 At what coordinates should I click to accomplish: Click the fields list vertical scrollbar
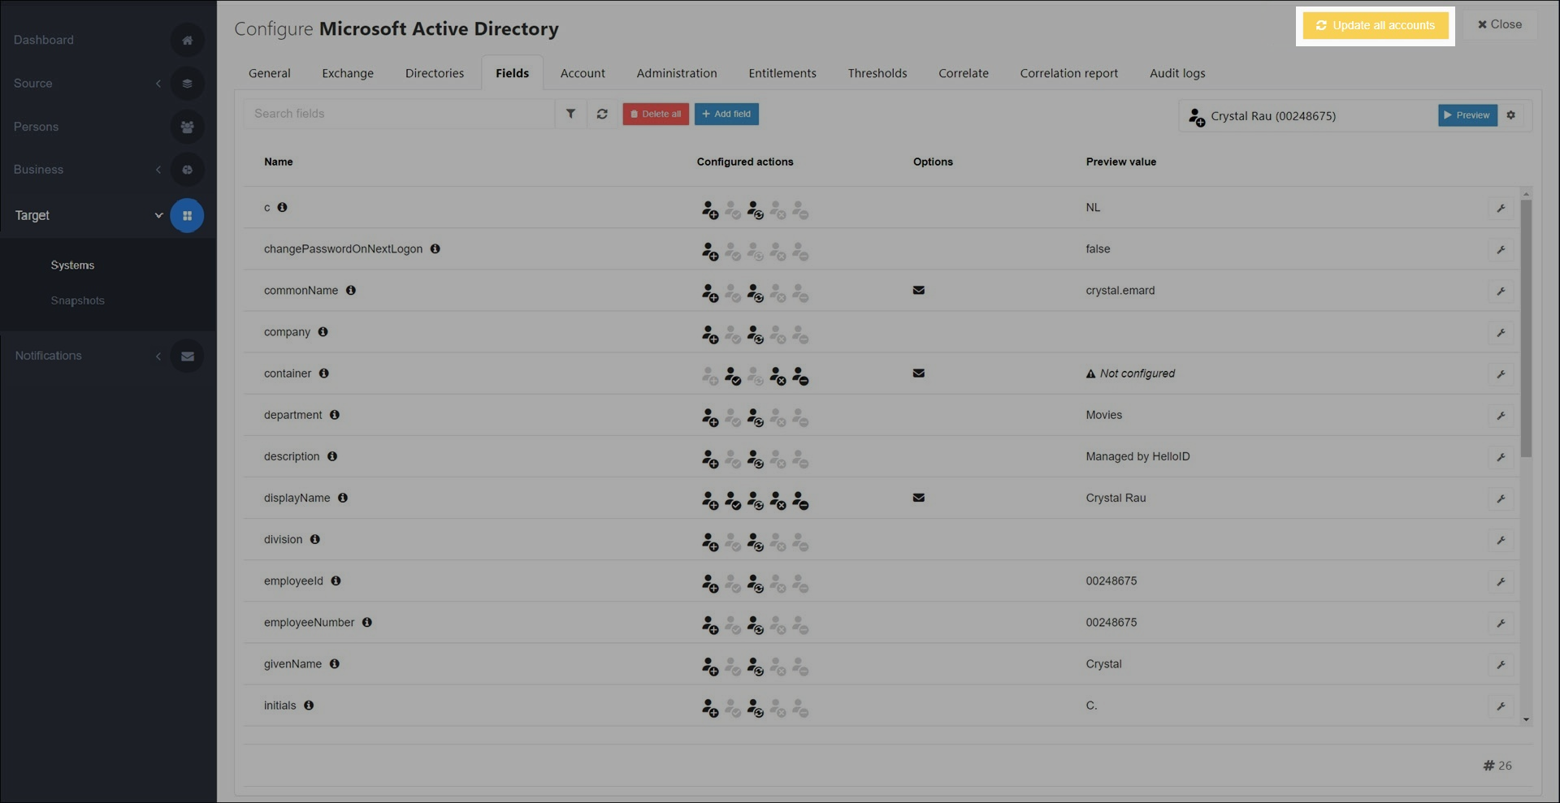coord(1526,329)
